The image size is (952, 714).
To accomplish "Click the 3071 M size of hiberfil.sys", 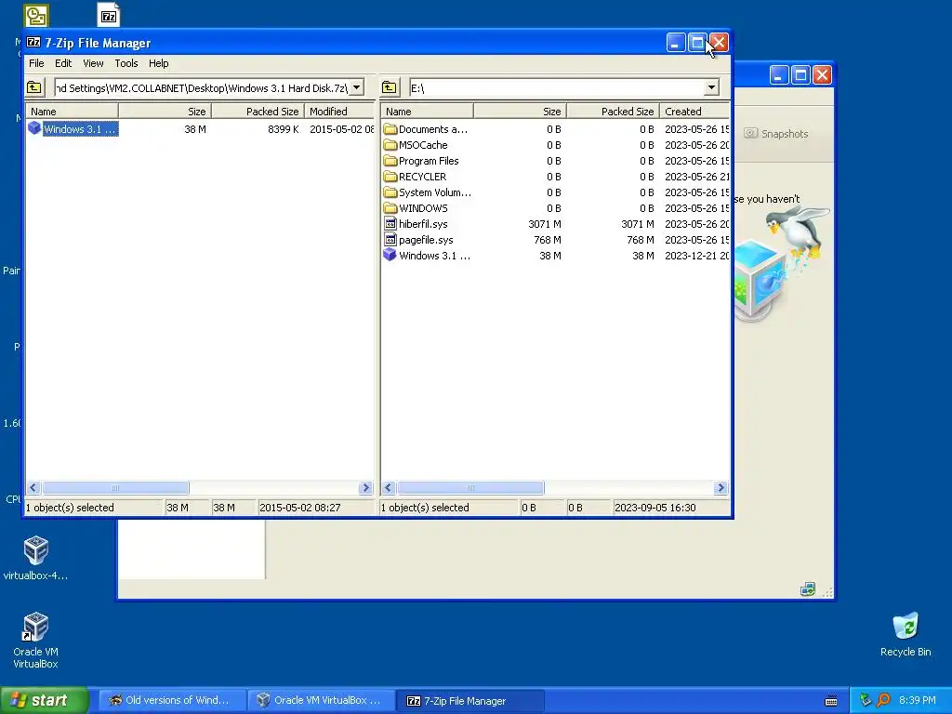I will tap(545, 224).
